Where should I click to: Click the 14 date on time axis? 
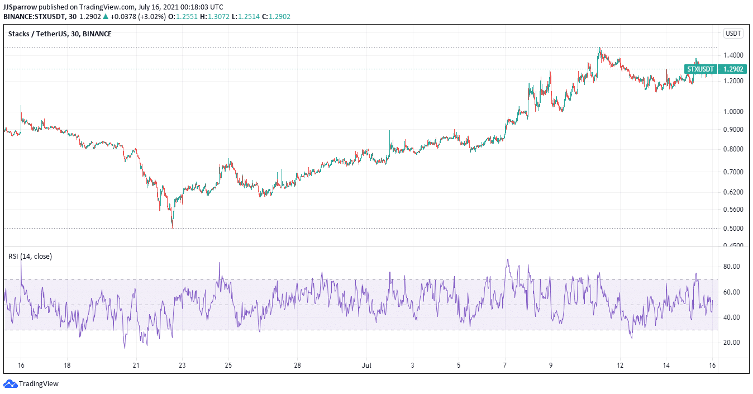(x=666, y=365)
